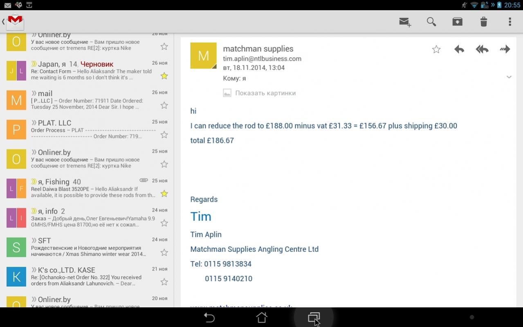Viewport: 523px width, 327px height.
Task: Tap Android home button
Action: coord(261,317)
